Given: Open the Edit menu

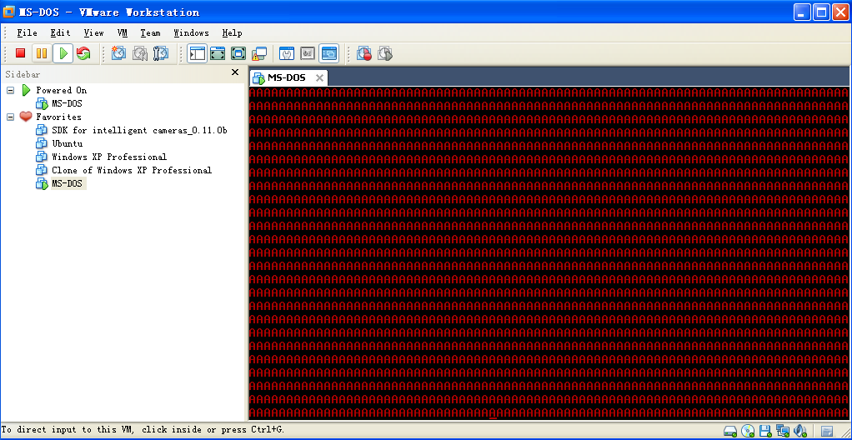Looking at the screenshot, I should tap(60, 33).
